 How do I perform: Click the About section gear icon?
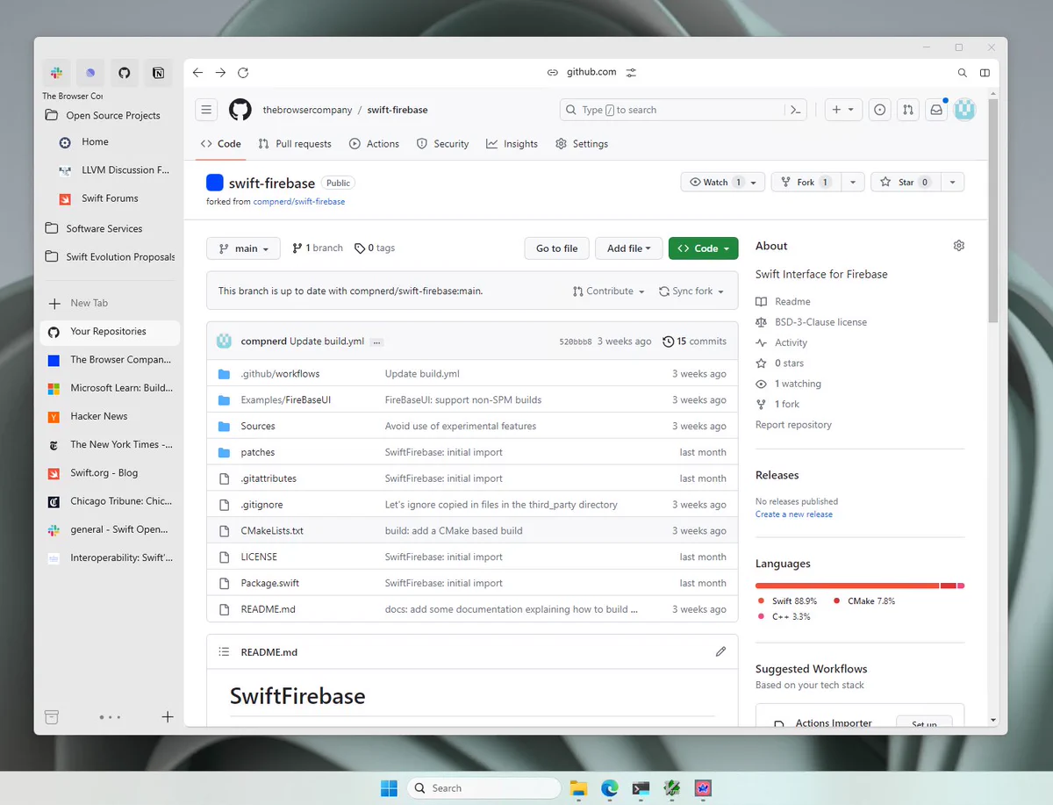pyautogui.click(x=958, y=246)
